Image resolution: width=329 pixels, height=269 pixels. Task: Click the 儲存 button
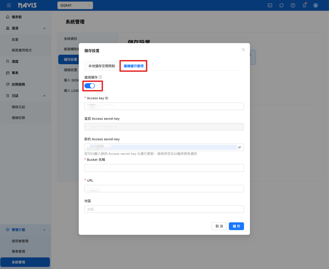click(x=236, y=226)
